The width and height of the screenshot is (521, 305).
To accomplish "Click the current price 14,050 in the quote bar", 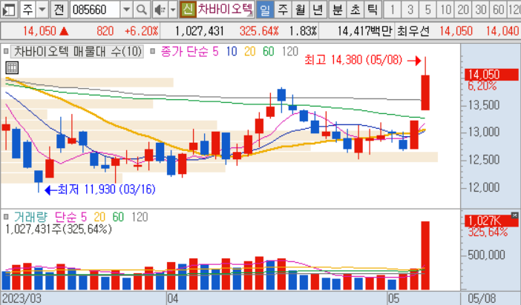I will (x=39, y=31).
